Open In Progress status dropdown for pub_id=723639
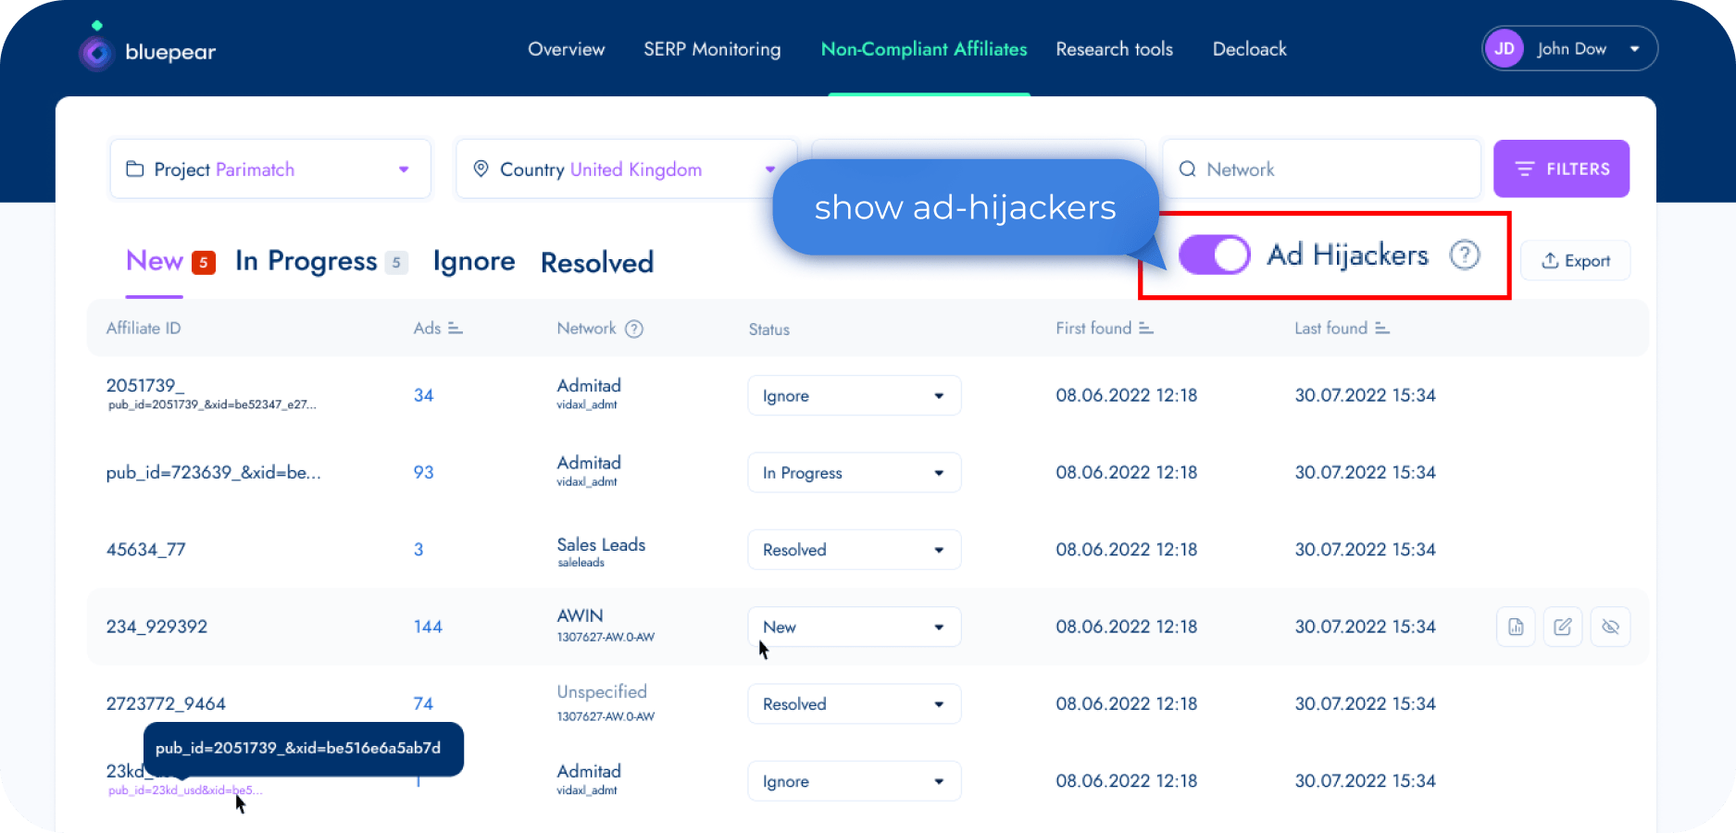Viewport: 1736px width, 833px height. pyautogui.click(x=855, y=472)
